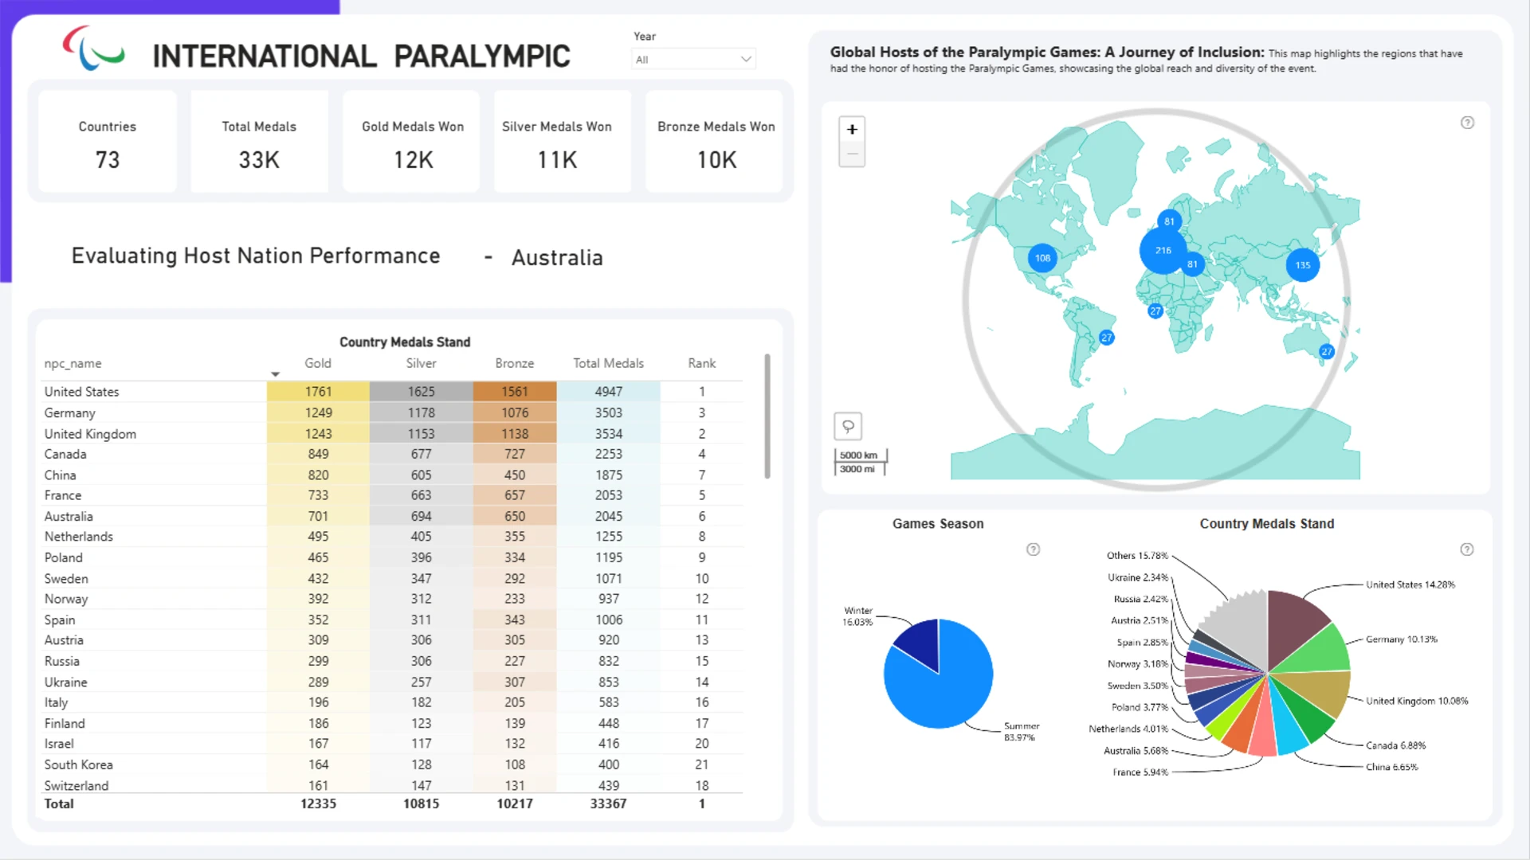Open the map visual help icon
Screen dimensions: 1530x860
pos(1467,123)
